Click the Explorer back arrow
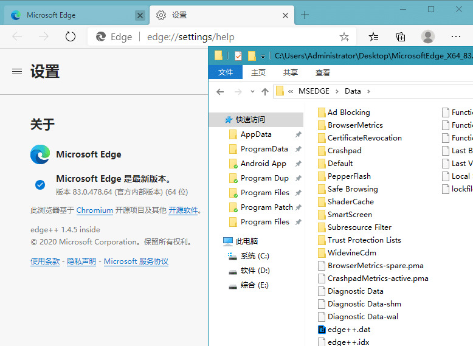The height and width of the screenshot is (346, 473). [x=220, y=92]
